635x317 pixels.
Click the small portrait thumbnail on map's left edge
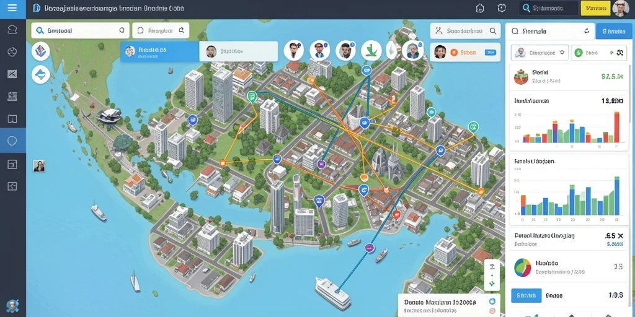(39, 166)
